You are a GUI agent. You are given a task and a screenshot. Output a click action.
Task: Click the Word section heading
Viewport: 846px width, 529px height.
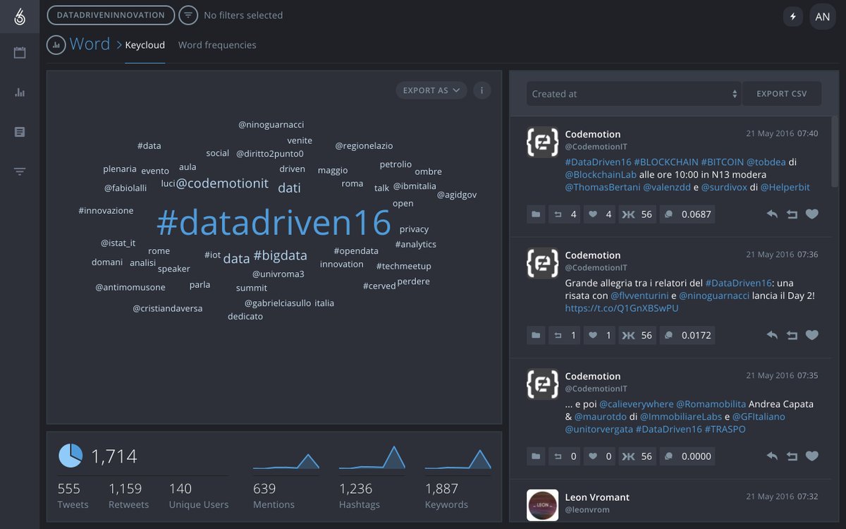tap(90, 44)
